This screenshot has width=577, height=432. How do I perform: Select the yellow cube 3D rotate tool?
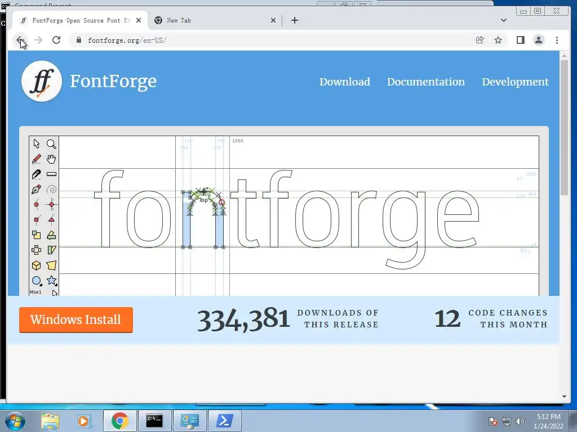37,265
